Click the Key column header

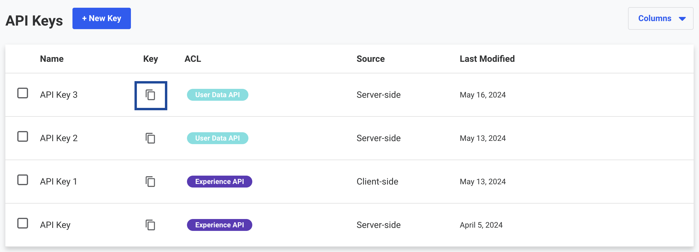(x=150, y=59)
